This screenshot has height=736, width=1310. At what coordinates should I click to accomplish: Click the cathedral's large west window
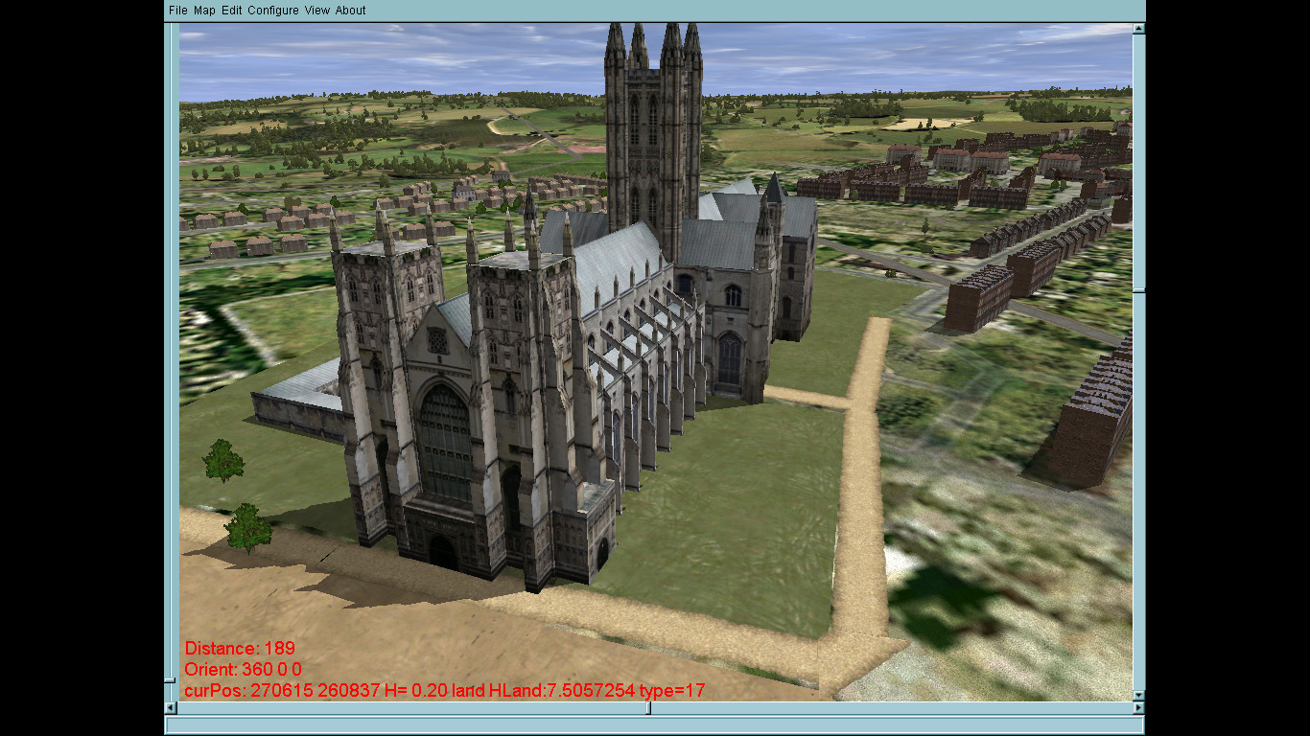point(446,444)
